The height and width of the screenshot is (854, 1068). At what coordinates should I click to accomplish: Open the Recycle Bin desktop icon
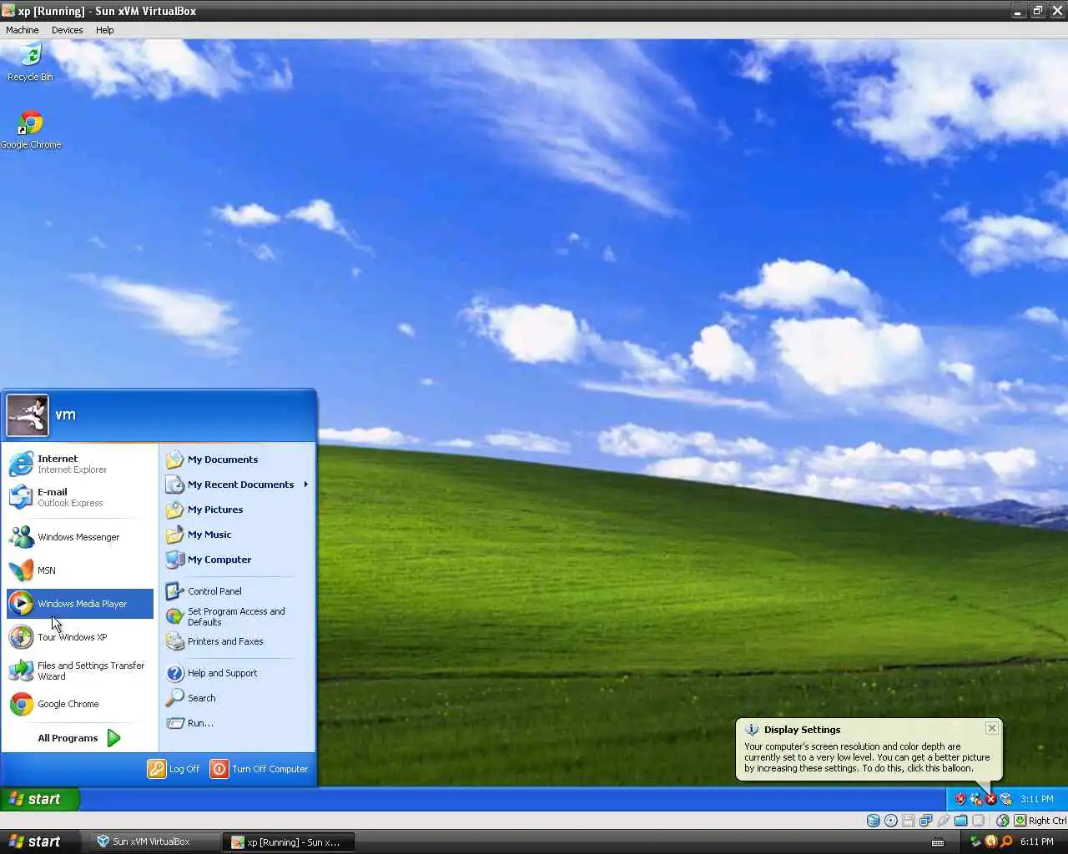30,63
